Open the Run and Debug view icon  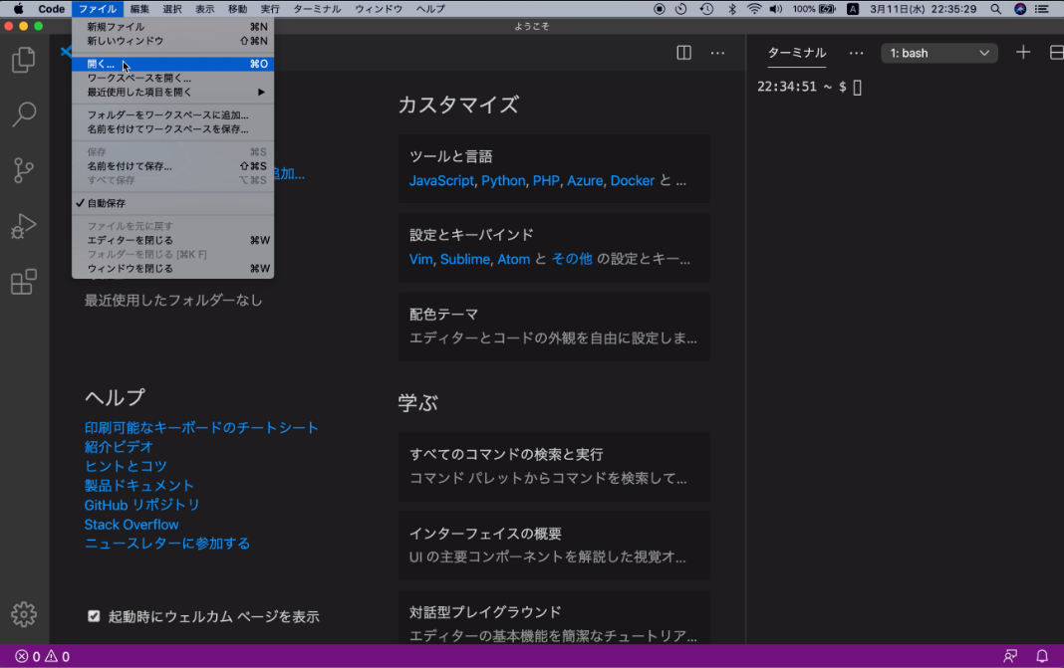24,226
